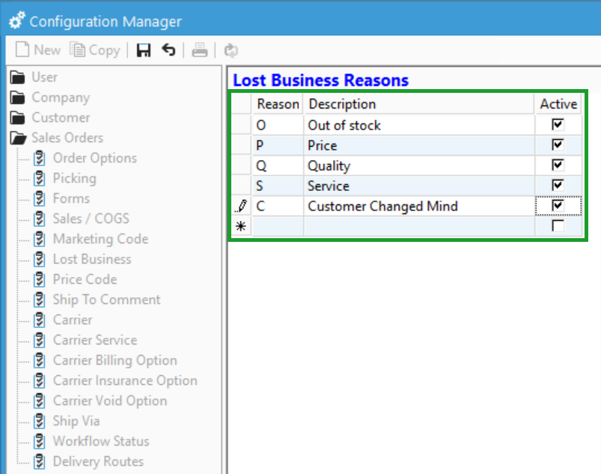Click the Copy button
This screenshot has height=474, width=601.
95,49
